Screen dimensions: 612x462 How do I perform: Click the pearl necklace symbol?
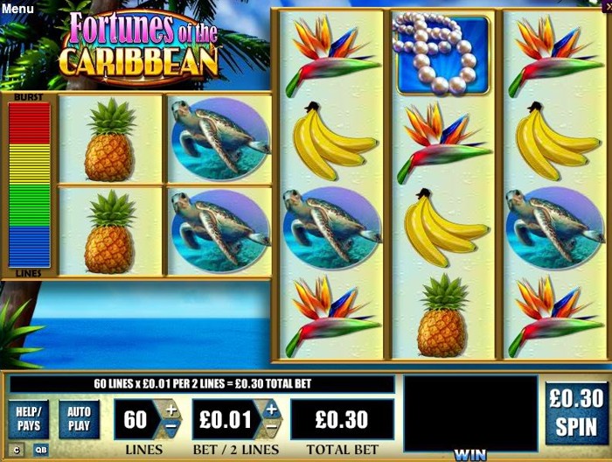442,53
